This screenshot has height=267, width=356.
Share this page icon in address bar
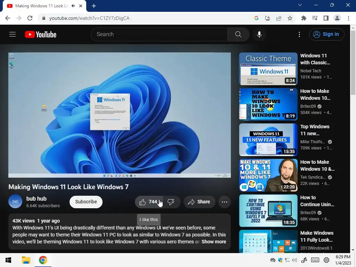click(279, 18)
